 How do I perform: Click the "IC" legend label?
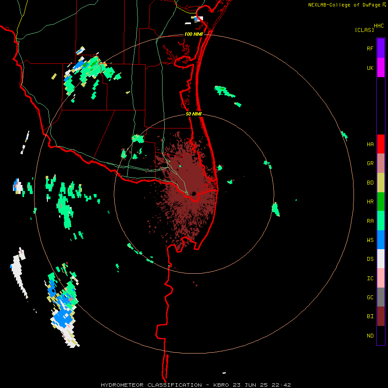click(370, 278)
